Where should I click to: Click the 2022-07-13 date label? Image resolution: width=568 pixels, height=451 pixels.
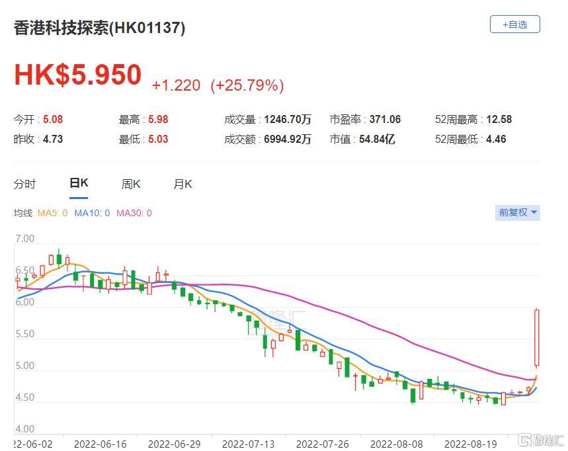248,444
